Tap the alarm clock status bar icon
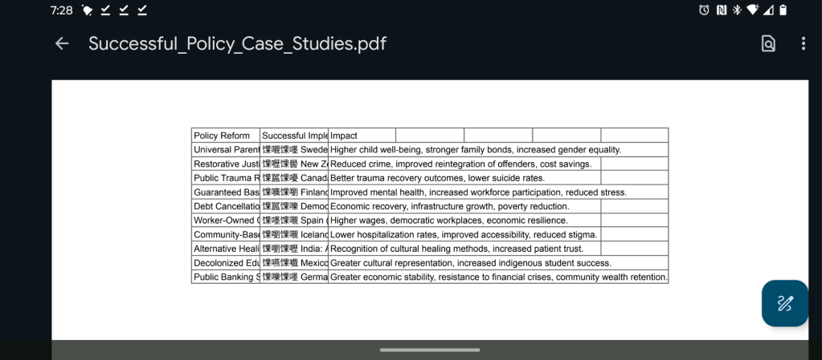The width and height of the screenshot is (822, 360). pos(704,10)
